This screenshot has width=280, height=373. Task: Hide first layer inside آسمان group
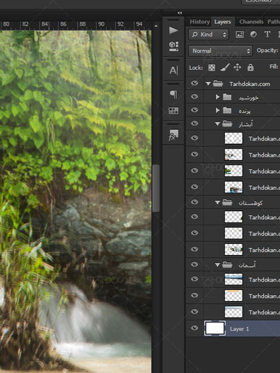[x=195, y=279]
